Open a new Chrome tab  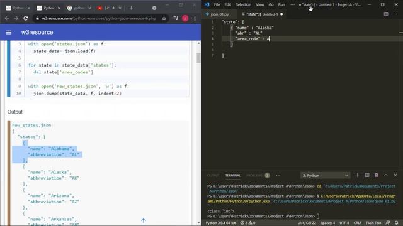coord(131,8)
